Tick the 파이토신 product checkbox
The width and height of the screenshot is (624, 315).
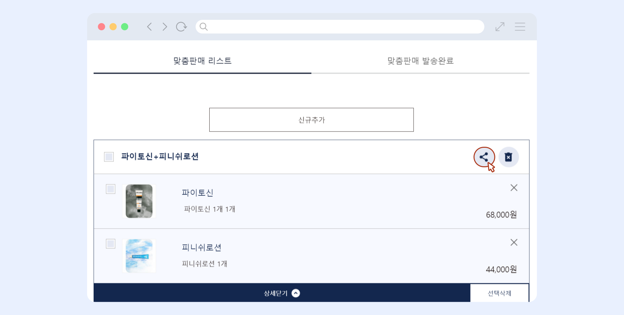point(110,189)
